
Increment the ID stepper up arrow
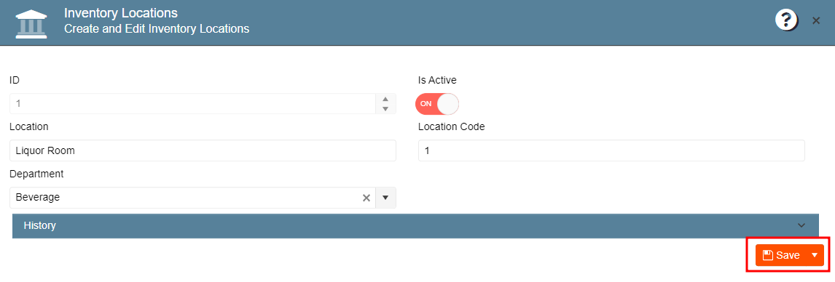point(385,99)
